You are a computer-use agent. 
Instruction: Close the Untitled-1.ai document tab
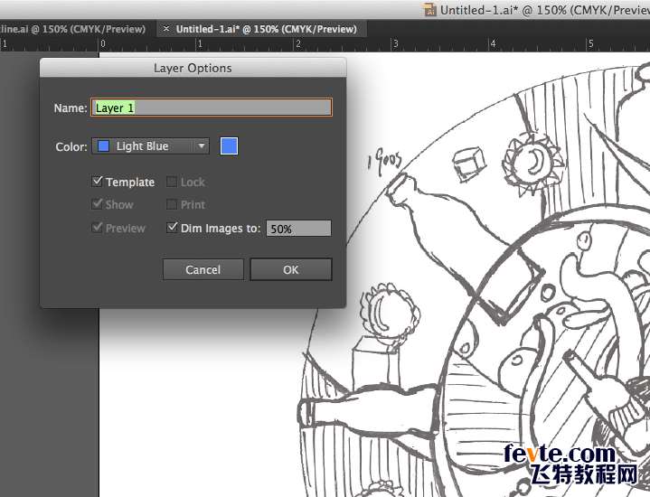165,29
